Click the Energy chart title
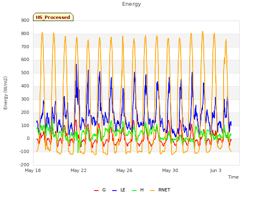 tap(132, 4)
